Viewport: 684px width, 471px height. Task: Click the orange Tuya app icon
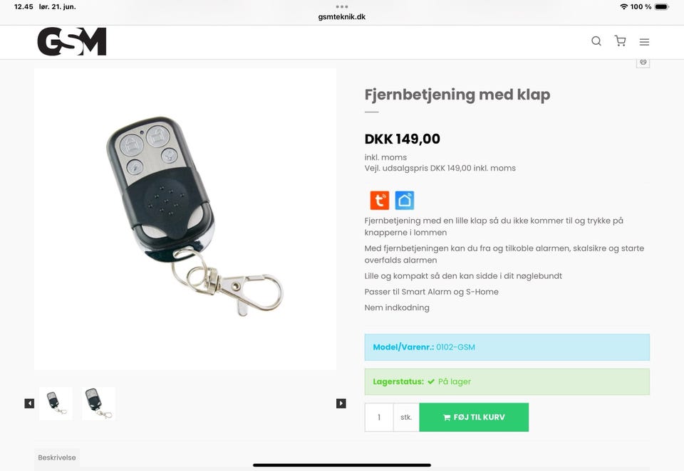coord(380,200)
